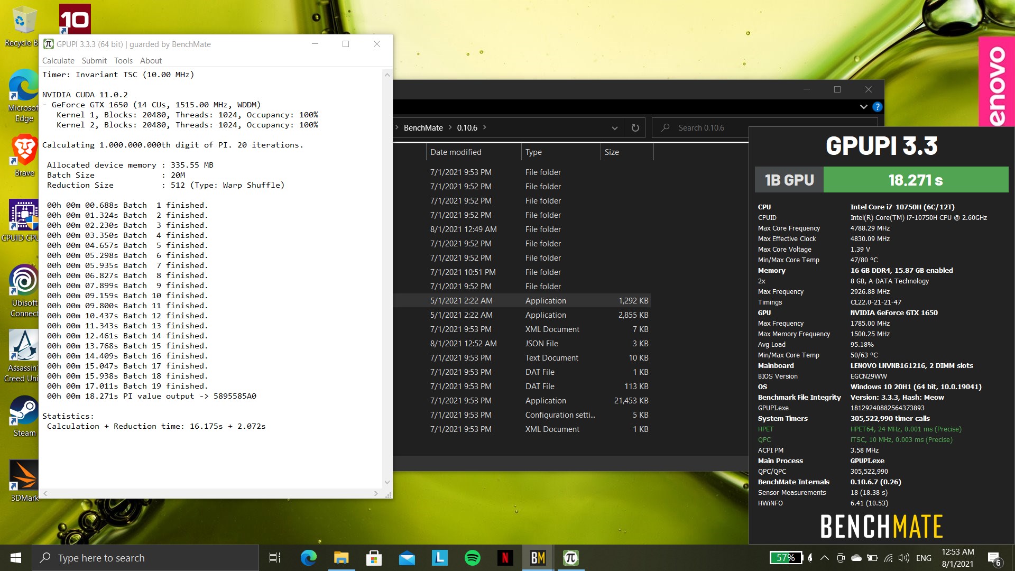Select the Configuration settings file row

click(x=522, y=415)
